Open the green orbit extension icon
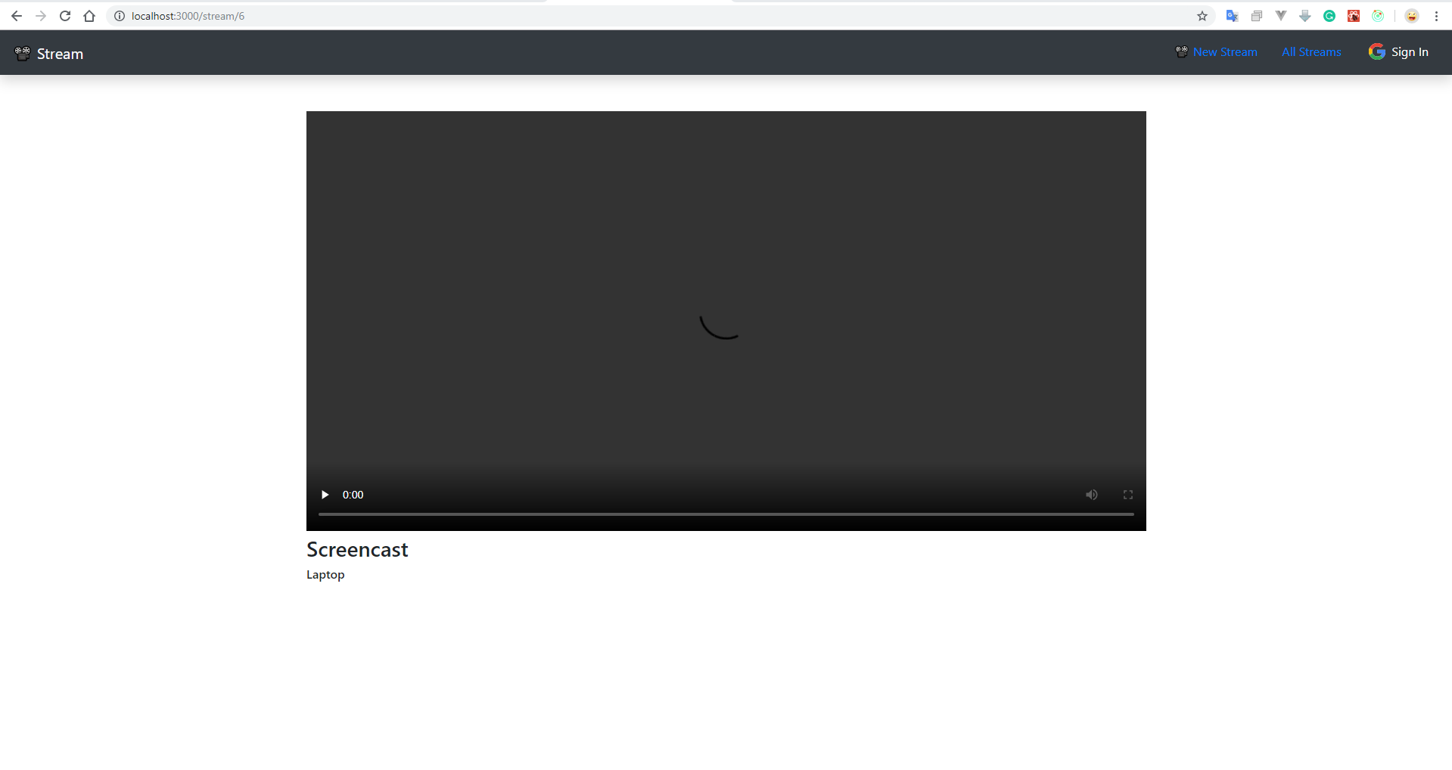 1378,16
